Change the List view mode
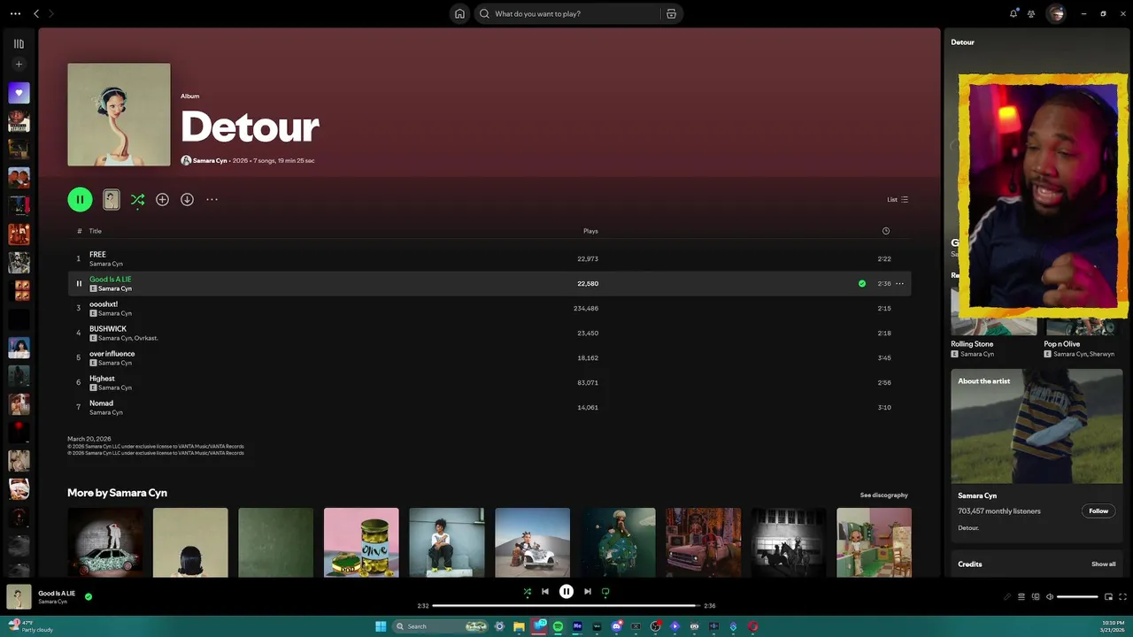This screenshot has width=1133, height=637. point(898,199)
